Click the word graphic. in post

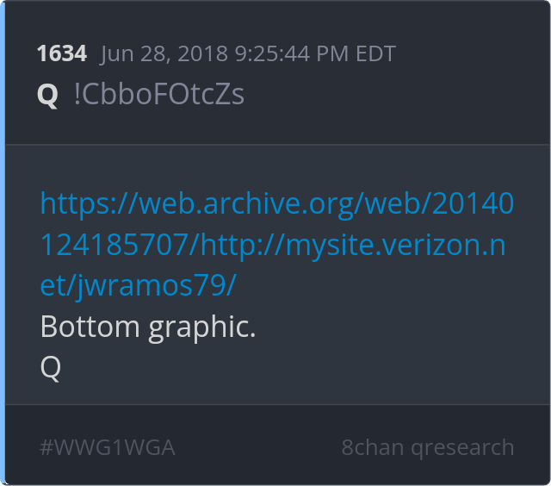pos(202,328)
